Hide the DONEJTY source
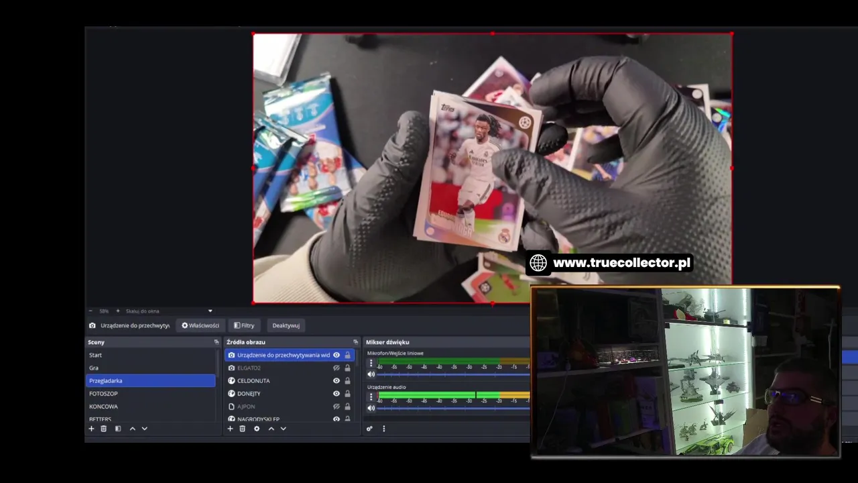 click(336, 393)
